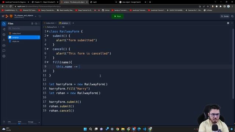Open the GitHub bookmark
This screenshot has height=132, width=235.
tap(106, 10)
